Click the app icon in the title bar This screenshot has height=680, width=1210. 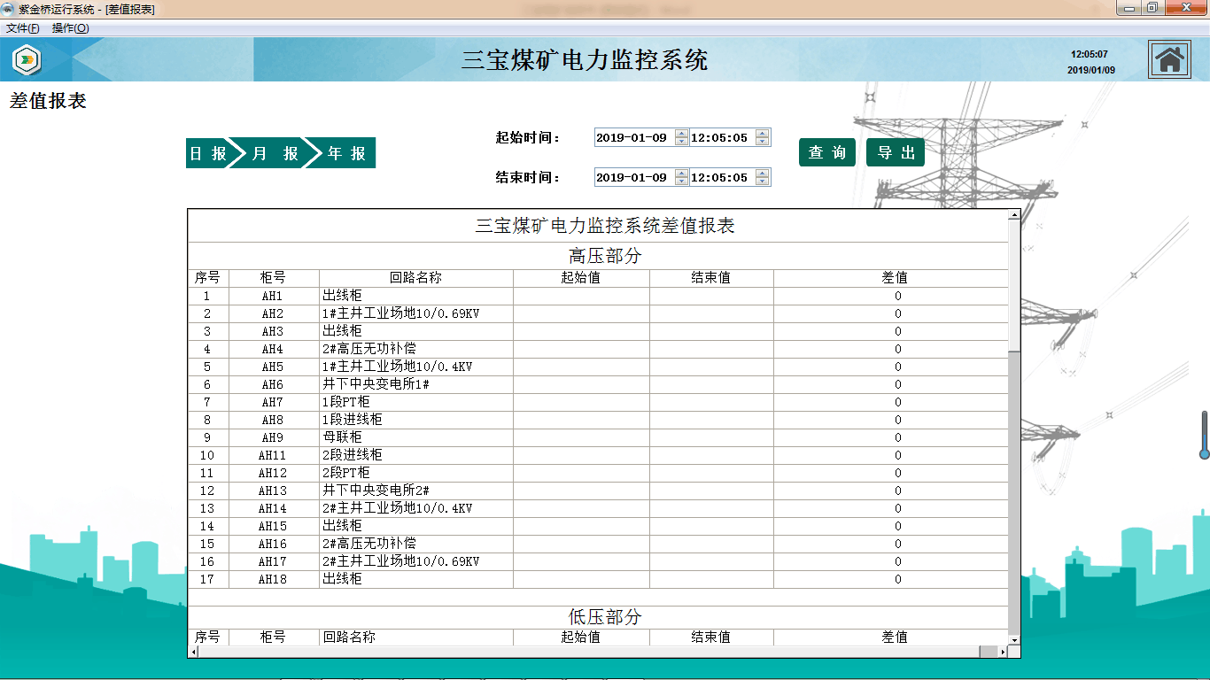point(10,9)
